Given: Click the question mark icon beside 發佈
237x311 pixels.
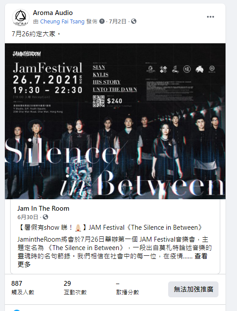Looking at the screenshot, I should pos(102,21).
